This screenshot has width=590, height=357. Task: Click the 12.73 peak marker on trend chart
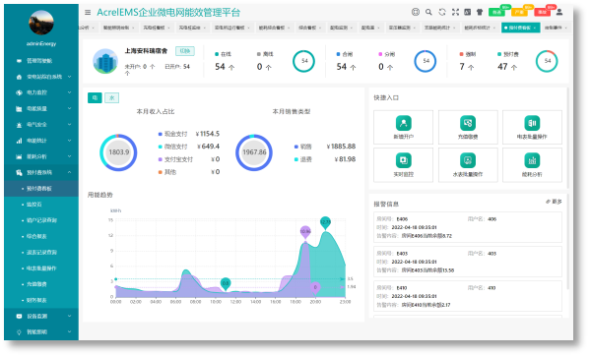point(325,222)
